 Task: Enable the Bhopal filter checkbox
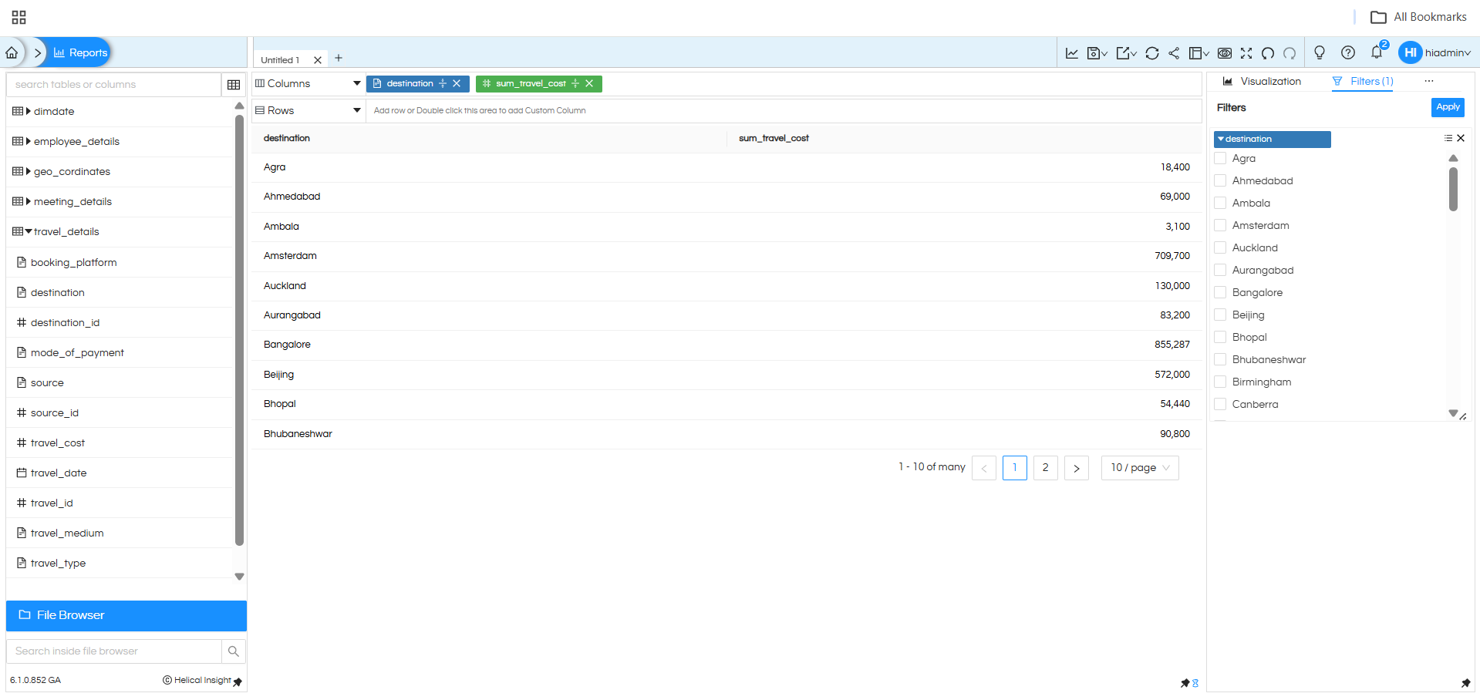[x=1220, y=337]
